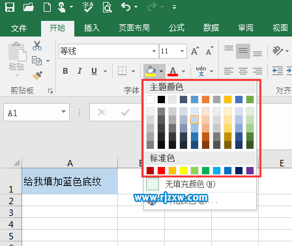
Task: Switch to the 公式 tab
Action: pos(177,28)
